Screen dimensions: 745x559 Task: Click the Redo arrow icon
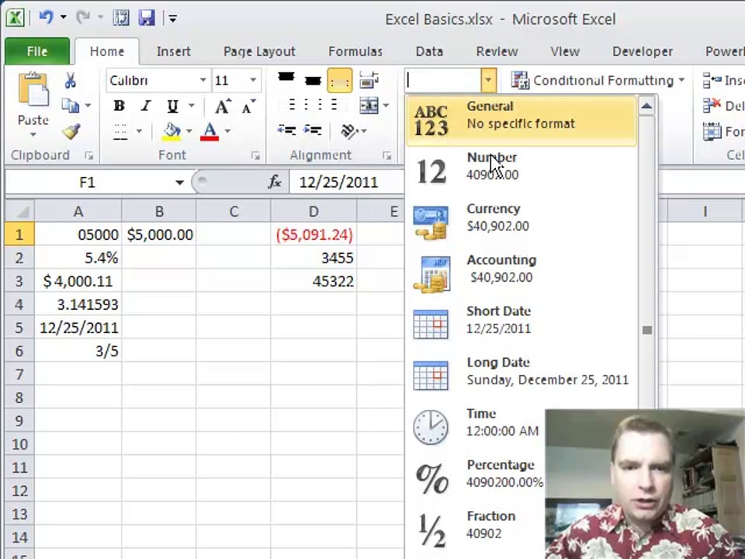pos(83,18)
